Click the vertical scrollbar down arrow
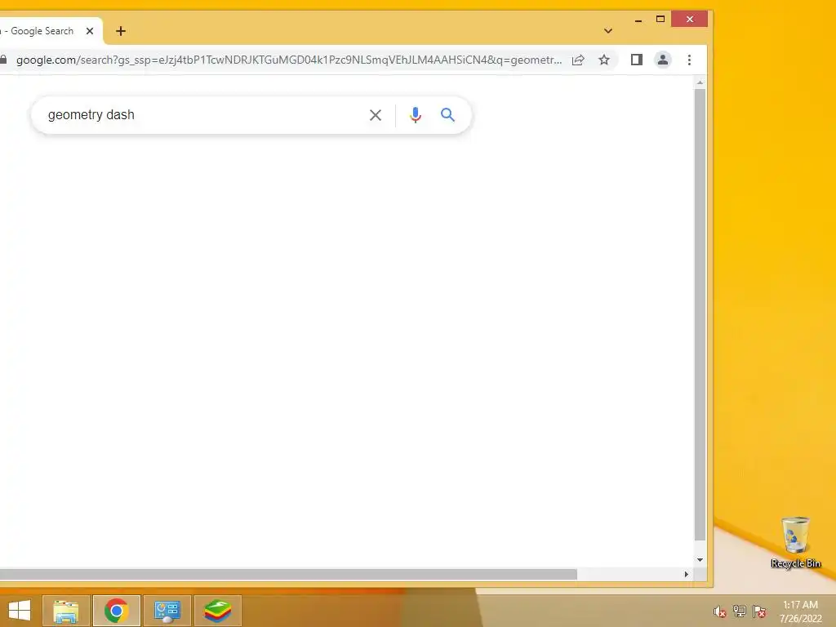The width and height of the screenshot is (836, 627). [700, 560]
